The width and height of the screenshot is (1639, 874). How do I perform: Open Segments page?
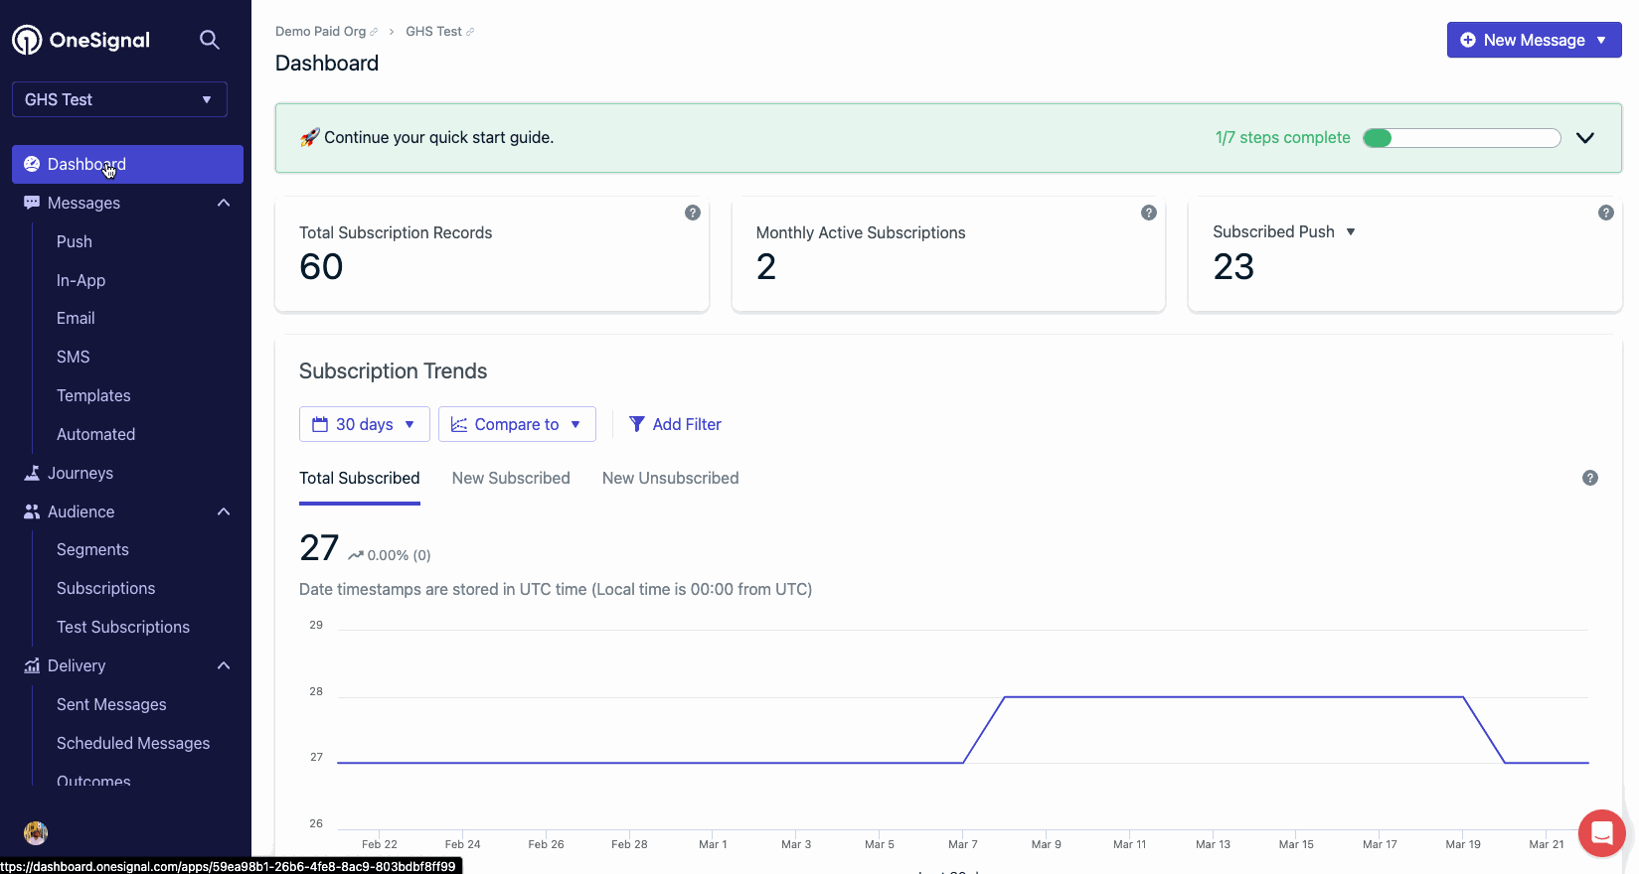pyautogui.click(x=92, y=549)
